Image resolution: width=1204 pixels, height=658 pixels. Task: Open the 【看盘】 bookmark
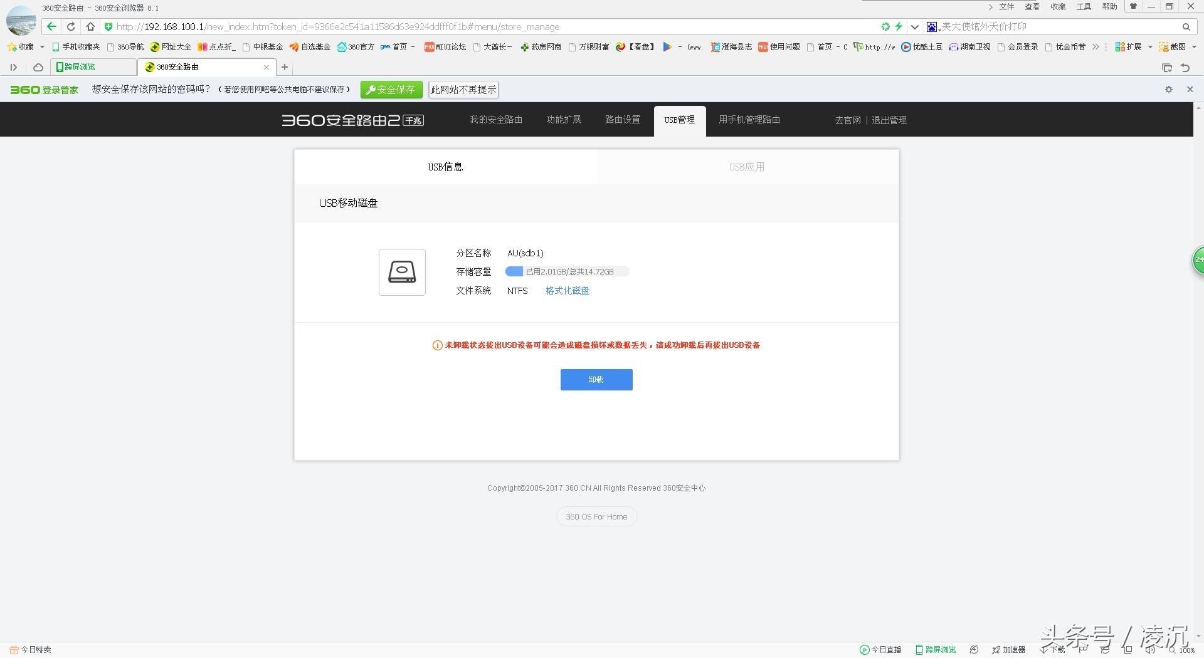[635, 46]
